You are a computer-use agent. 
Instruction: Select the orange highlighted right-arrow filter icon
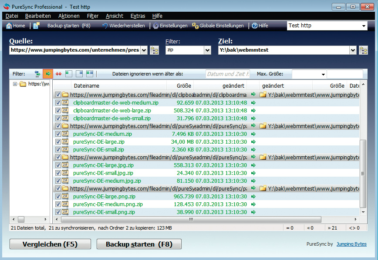pos(47,74)
